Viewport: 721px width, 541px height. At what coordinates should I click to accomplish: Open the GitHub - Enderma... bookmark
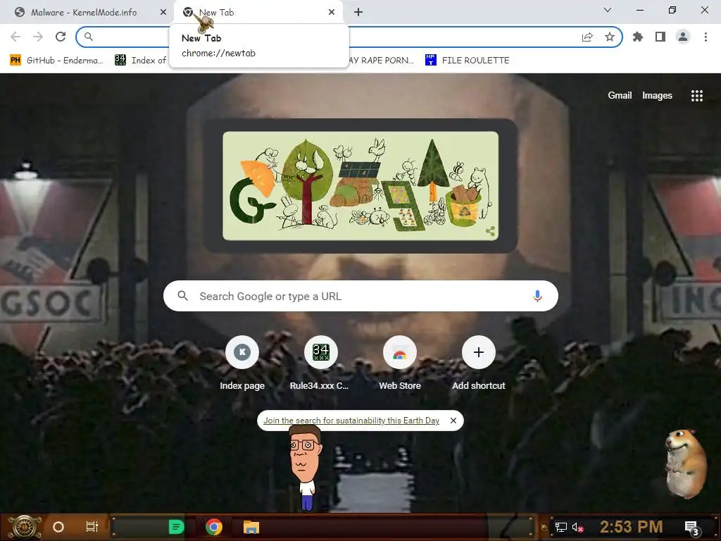coord(56,61)
